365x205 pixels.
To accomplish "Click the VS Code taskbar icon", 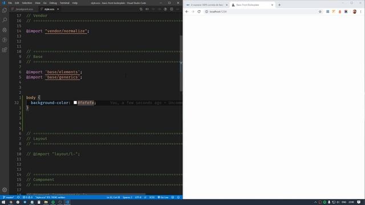I will [x=67, y=202].
